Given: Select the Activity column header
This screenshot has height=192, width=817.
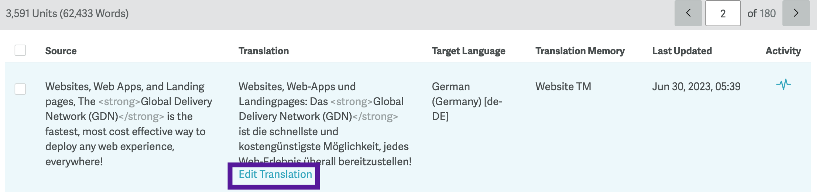Looking at the screenshot, I should (783, 51).
